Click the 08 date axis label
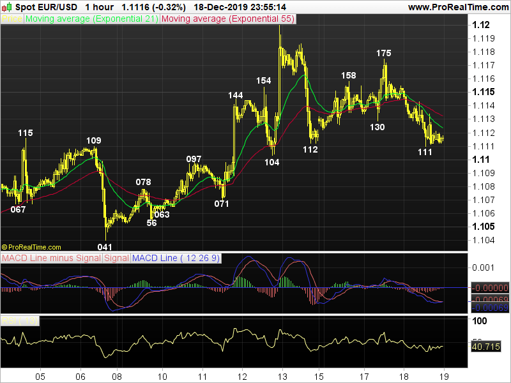Screen dimensions: 511x383 click(x=117, y=377)
